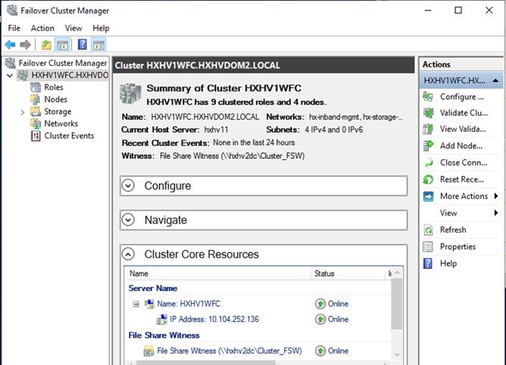Viewport: 506px width, 365px height.
Task: Select Networks in the console tree
Action: [x=61, y=123]
